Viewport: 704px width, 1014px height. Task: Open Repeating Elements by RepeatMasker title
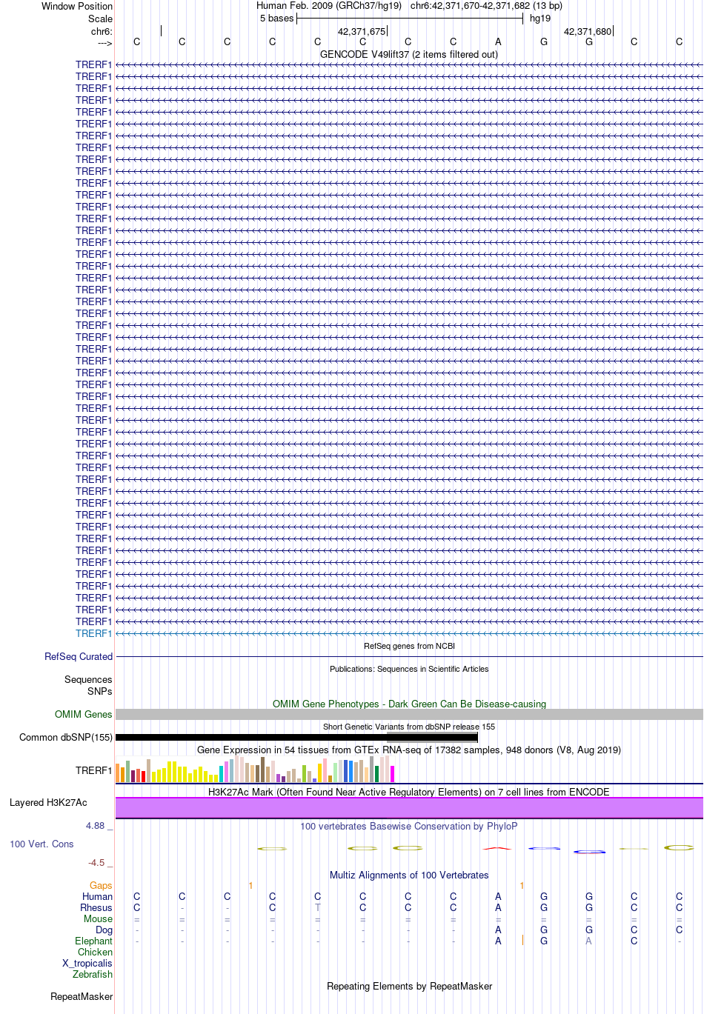[x=409, y=986]
